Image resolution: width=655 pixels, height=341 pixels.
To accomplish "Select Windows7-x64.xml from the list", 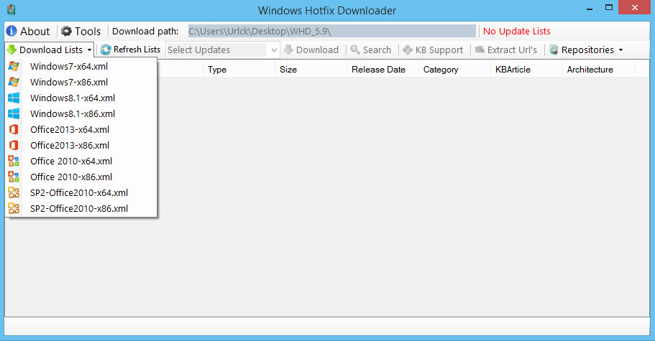I will pyautogui.click(x=81, y=66).
